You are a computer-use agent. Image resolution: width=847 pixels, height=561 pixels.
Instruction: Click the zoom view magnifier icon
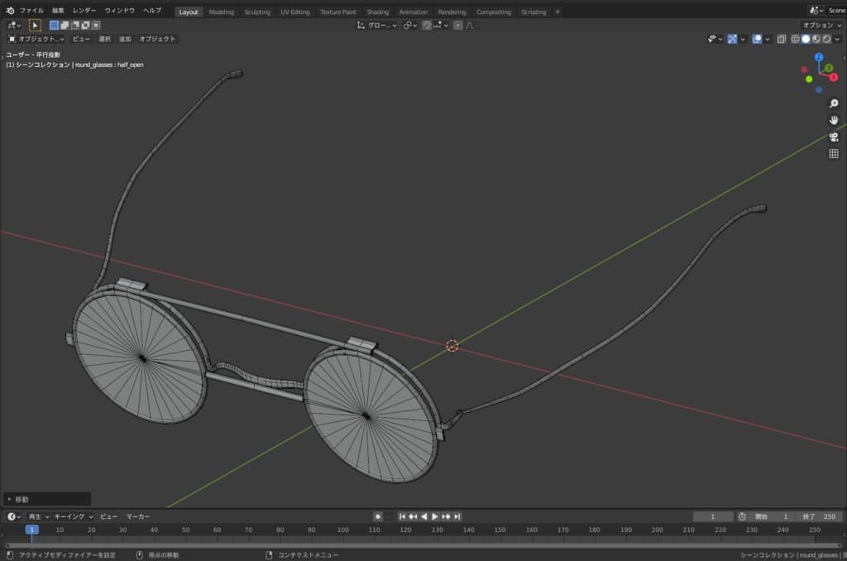834,103
